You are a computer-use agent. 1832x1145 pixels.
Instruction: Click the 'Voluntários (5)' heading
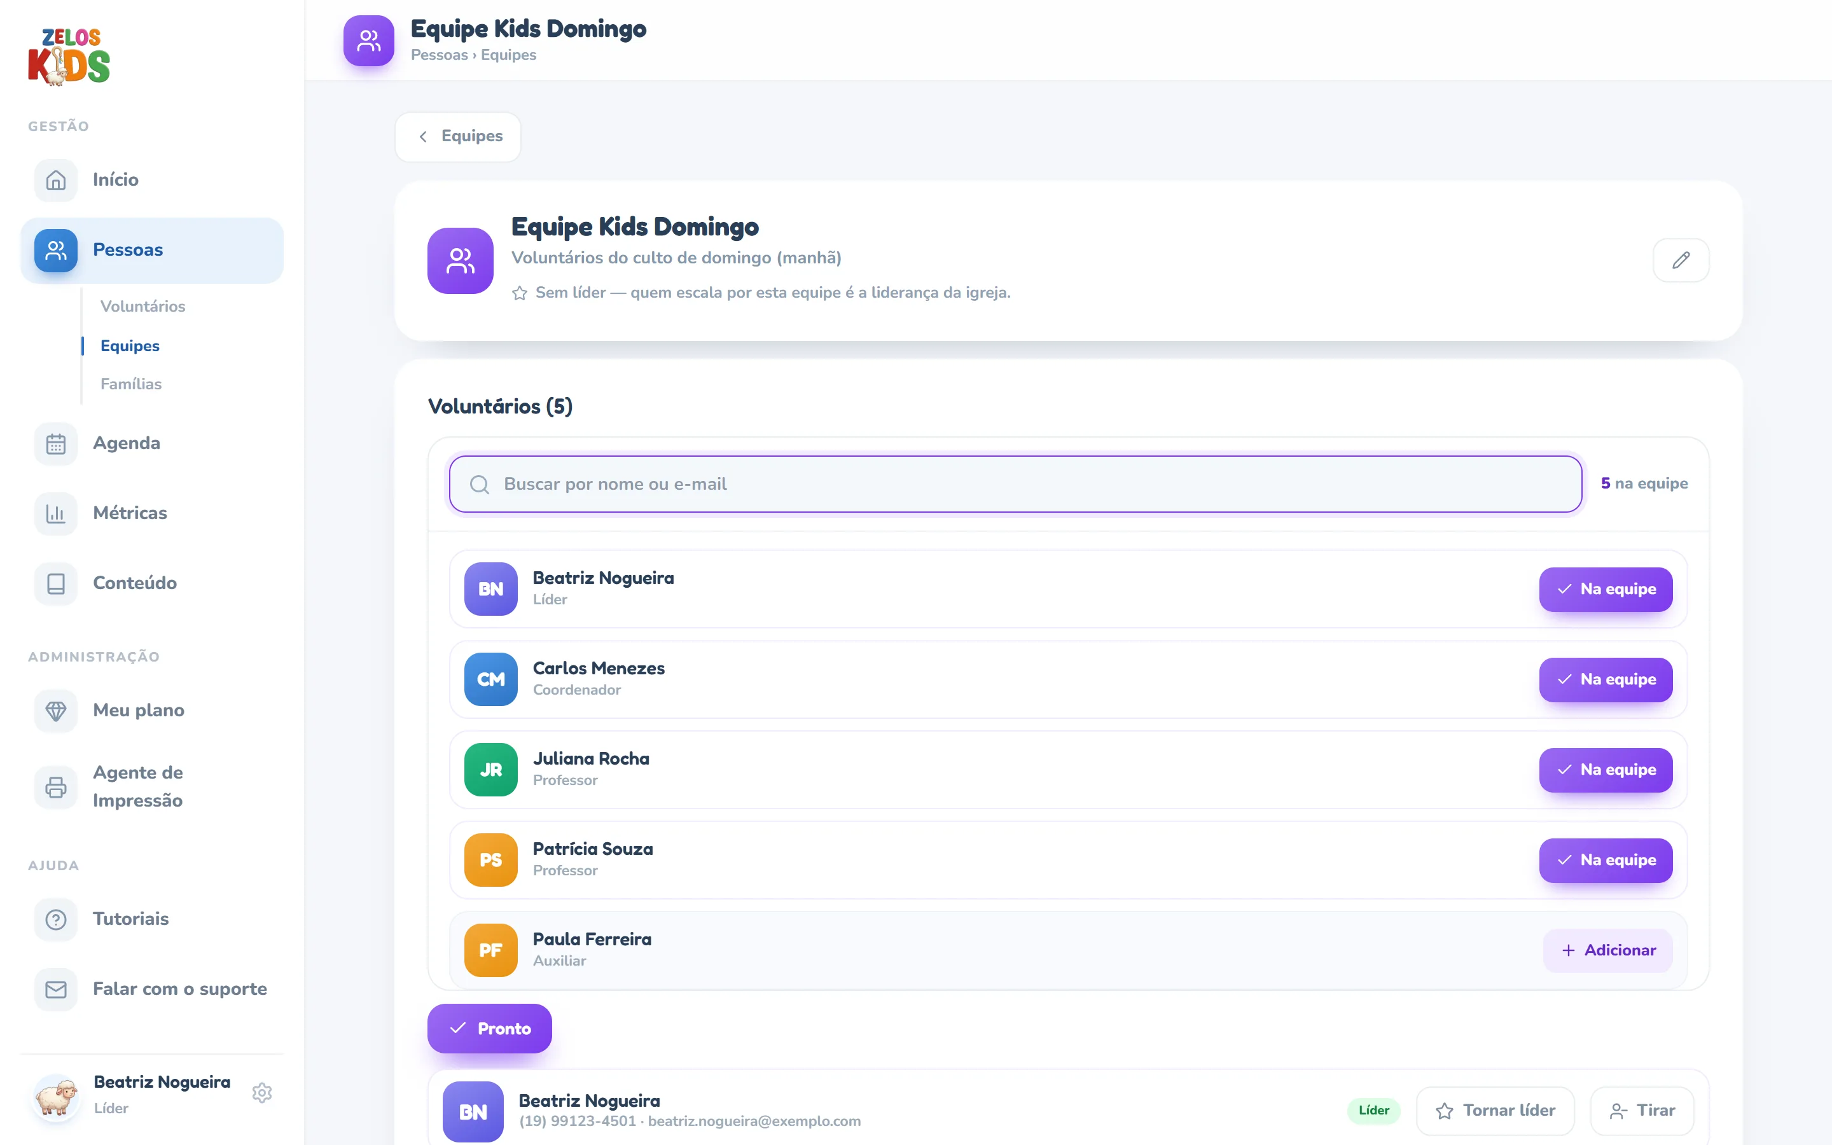click(501, 406)
